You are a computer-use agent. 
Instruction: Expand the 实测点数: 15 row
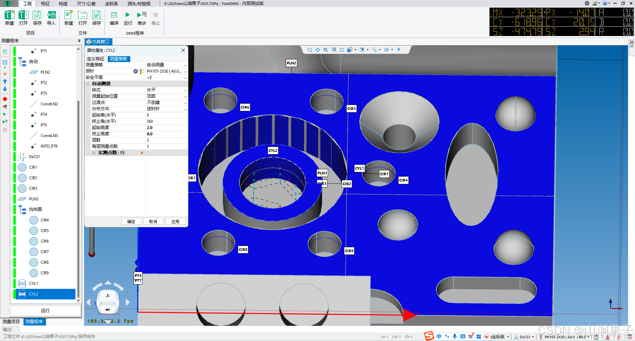[x=94, y=153]
